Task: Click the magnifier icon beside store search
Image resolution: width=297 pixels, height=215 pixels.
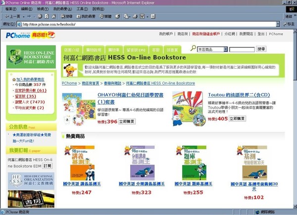Action: click(x=193, y=48)
